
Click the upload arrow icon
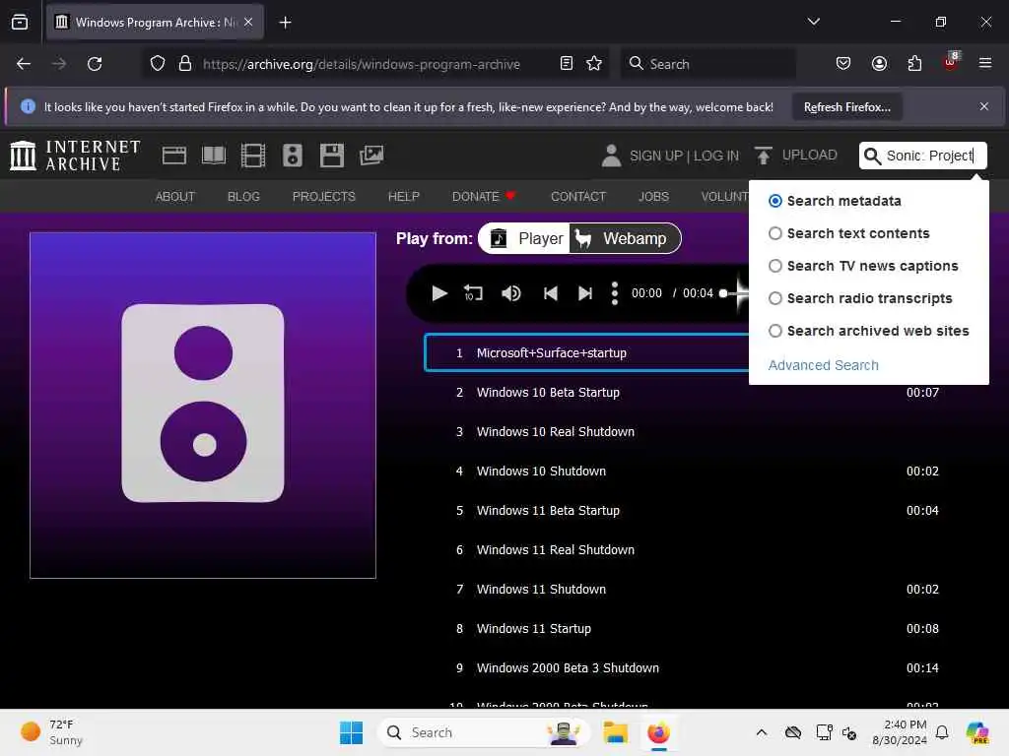tap(764, 155)
